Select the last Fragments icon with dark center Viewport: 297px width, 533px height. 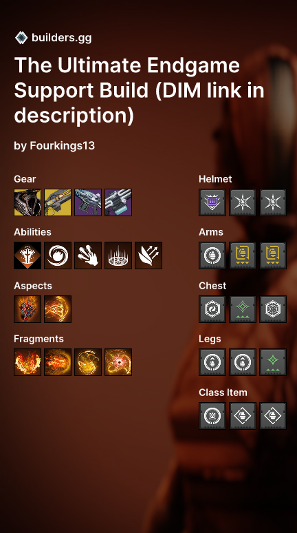(x=118, y=362)
